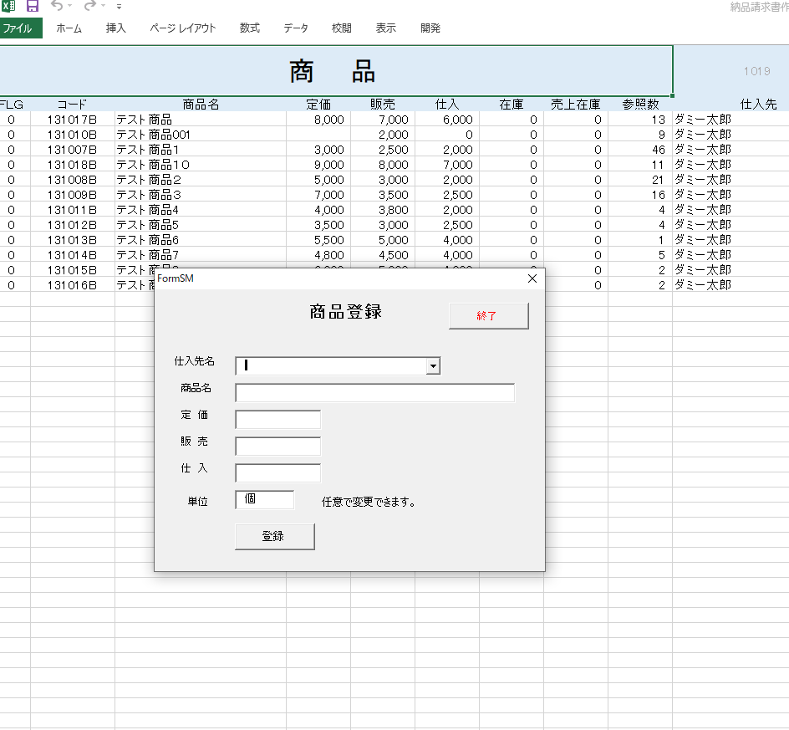Switch to the 挿入 ribbon tab
The width and height of the screenshot is (789, 730).
click(x=115, y=28)
